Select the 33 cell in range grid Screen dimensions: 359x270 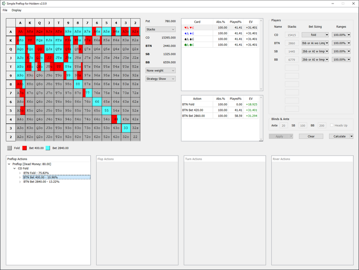(x=126, y=128)
